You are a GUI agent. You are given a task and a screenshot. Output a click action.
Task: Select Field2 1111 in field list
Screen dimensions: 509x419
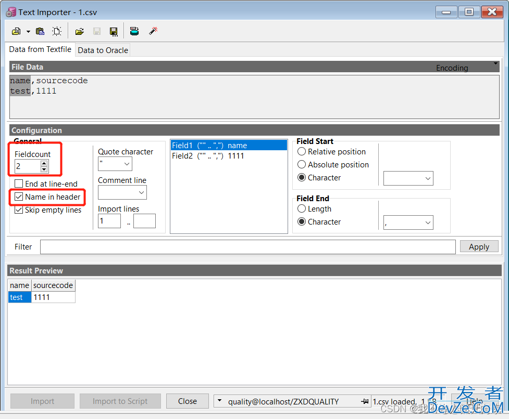[229, 156]
